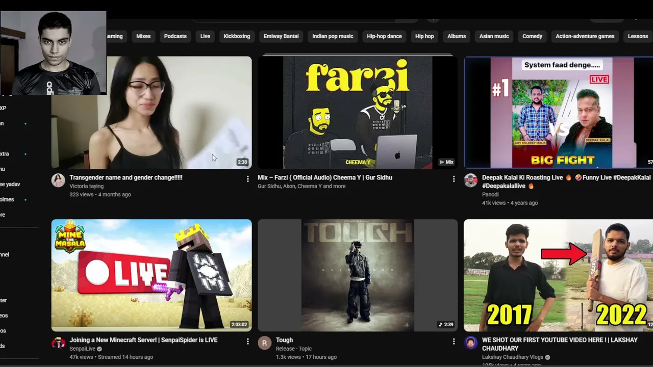Click artists line 'Gur Sidhu, Akon, Cheema Y'
This screenshot has width=653, height=367.
(x=302, y=186)
